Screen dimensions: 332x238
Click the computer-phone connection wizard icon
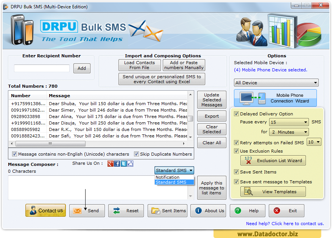pyautogui.click(x=253, y=98)
